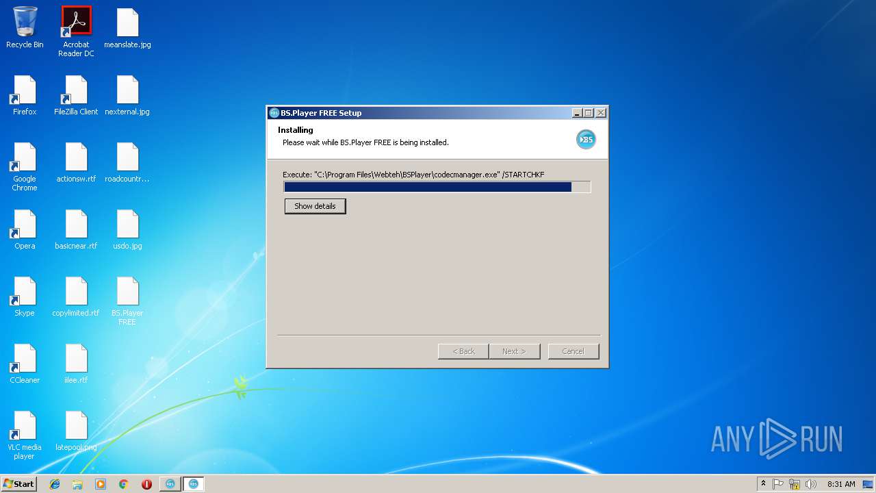Click the Cancel button in setup
876x493 pixels.
coord(574,351)
